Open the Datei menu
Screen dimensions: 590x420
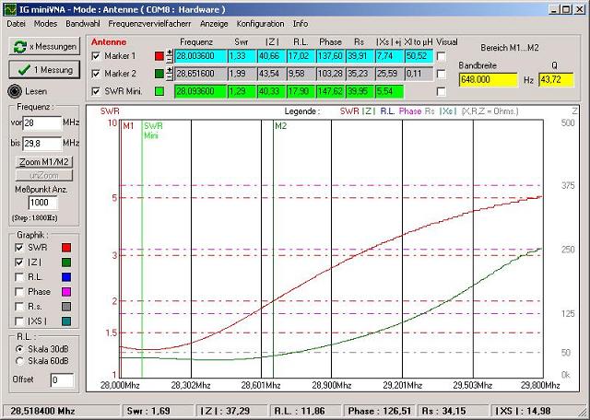click(x=16, y=22)
